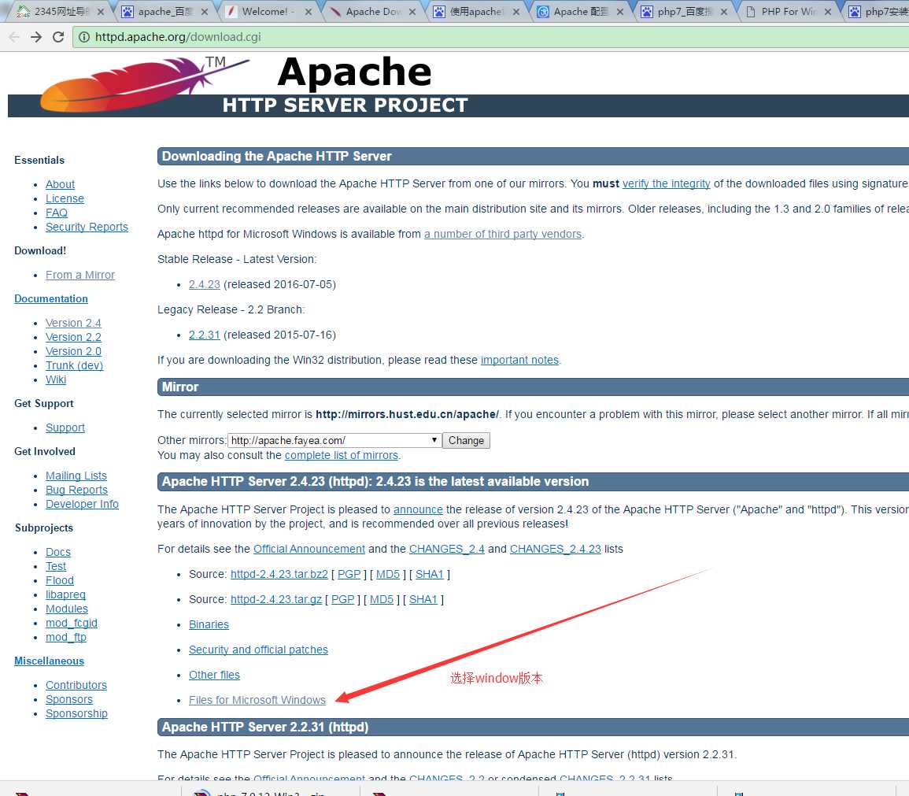This screenshot has height=796, width=909.
Task: Open Version 2.4 documentation link
Action: [74, 323]
